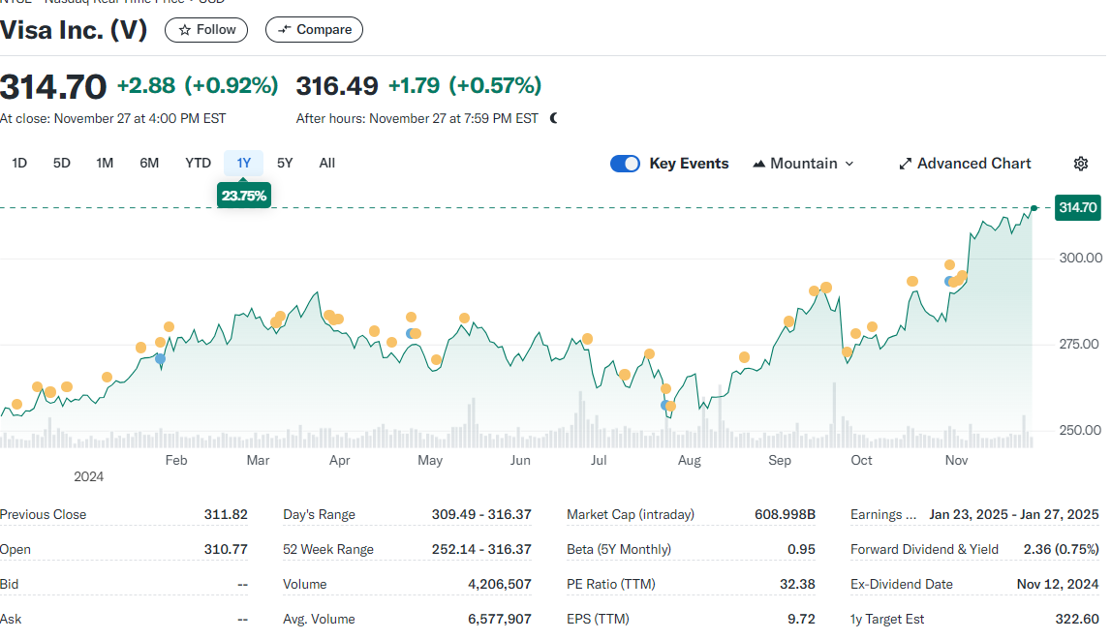Toggle the Key Events switch off
Image resolution: width=1111 pixels, height=640 pixels.
(625, 164)
